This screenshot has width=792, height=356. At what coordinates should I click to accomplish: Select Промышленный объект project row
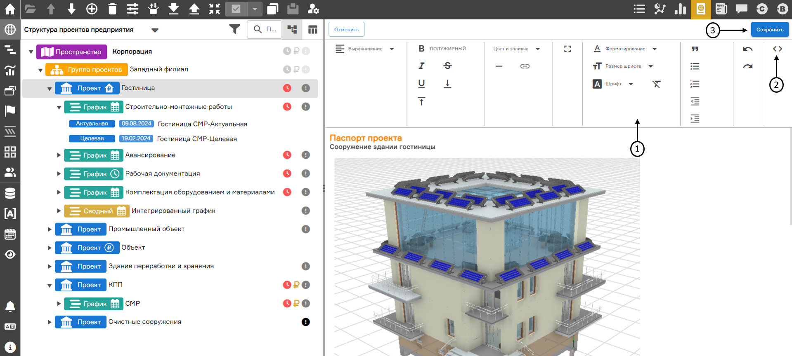(147, 229)
